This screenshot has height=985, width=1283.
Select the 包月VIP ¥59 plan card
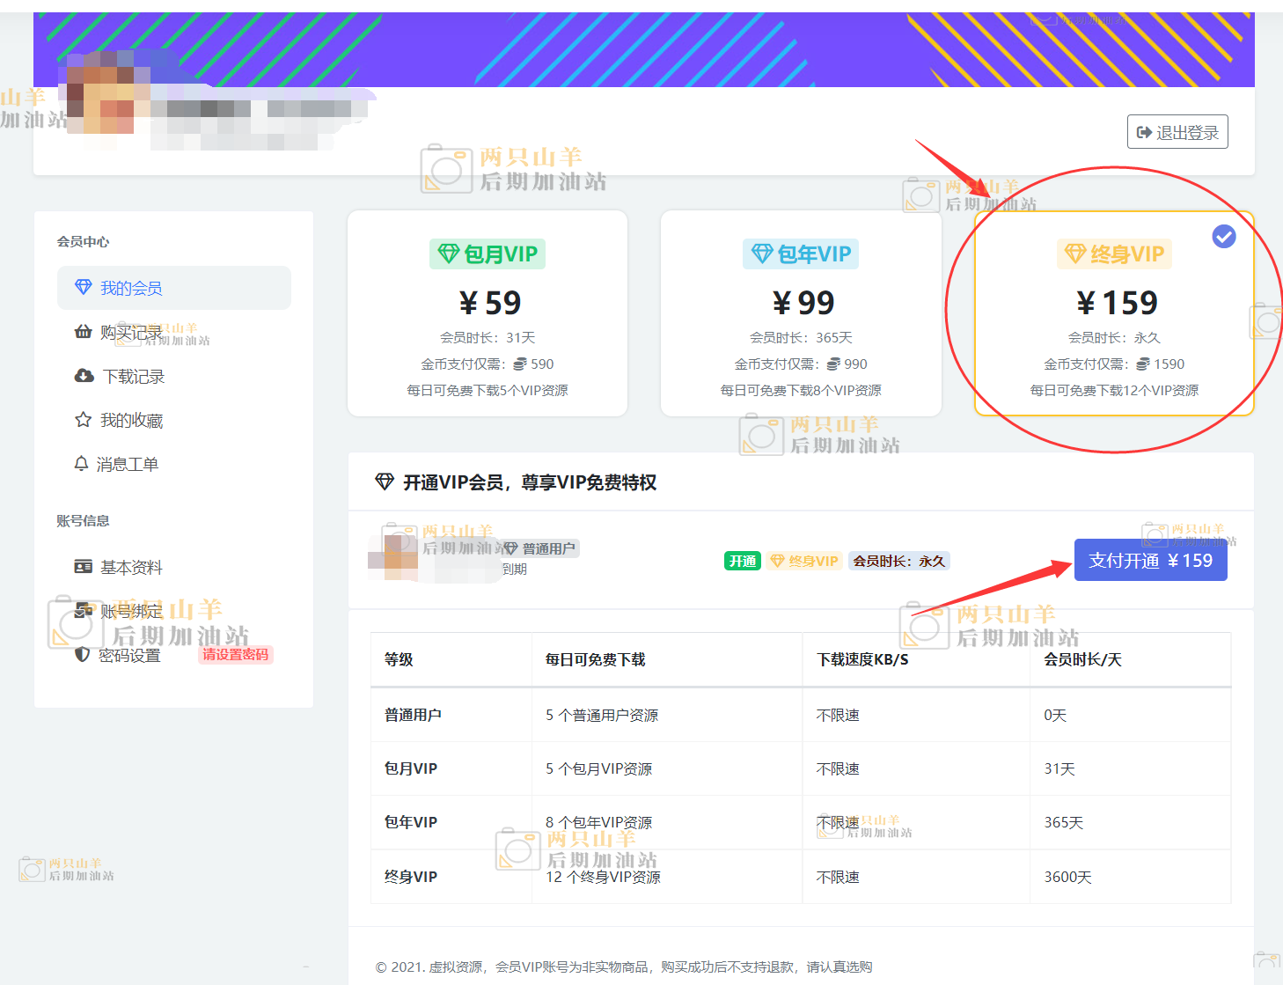[488, 313]
